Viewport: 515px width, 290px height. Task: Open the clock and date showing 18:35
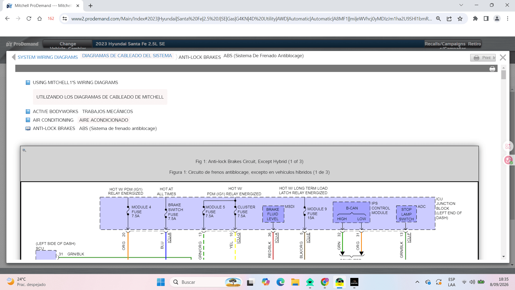(499, 282)
